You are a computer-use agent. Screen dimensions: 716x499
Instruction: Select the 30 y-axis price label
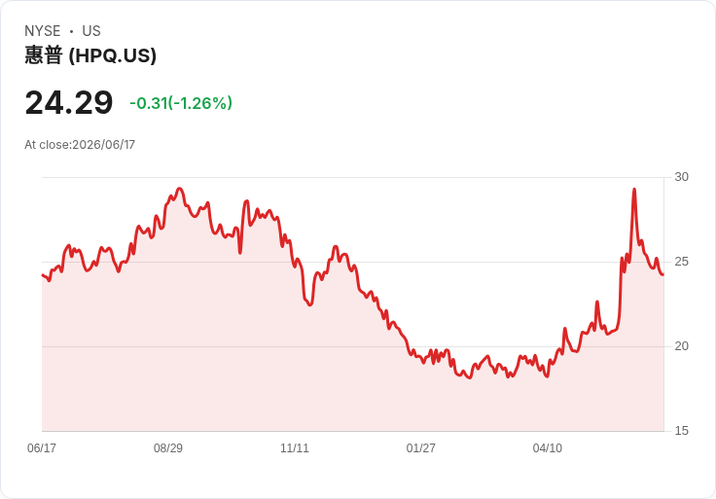pos(681,177)
